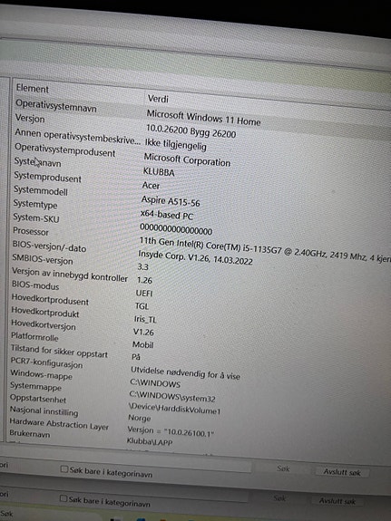Click the upper 'Avslutt søk' button
Image resolution: width=391 pixels, height=521 pixels.
pyautogui.click(x=342, y=472)
